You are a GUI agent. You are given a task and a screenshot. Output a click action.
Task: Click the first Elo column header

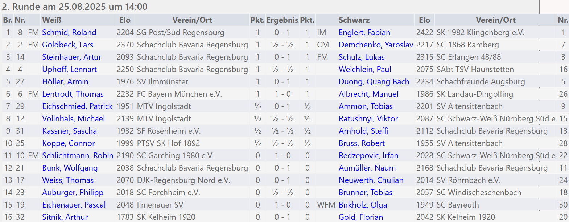(125, 20)
